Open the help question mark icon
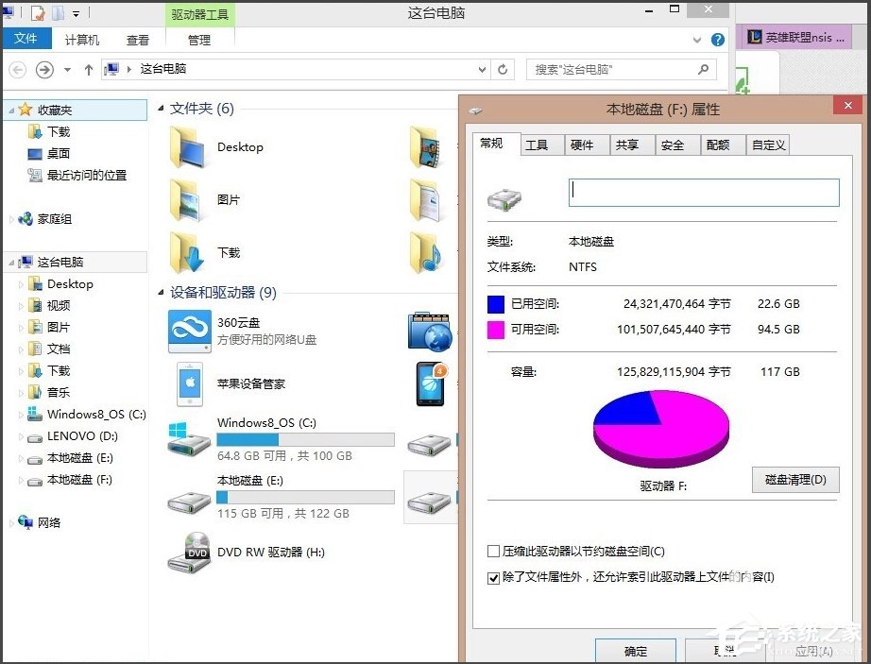The image size is (871, 664). [x=717, y=39]
